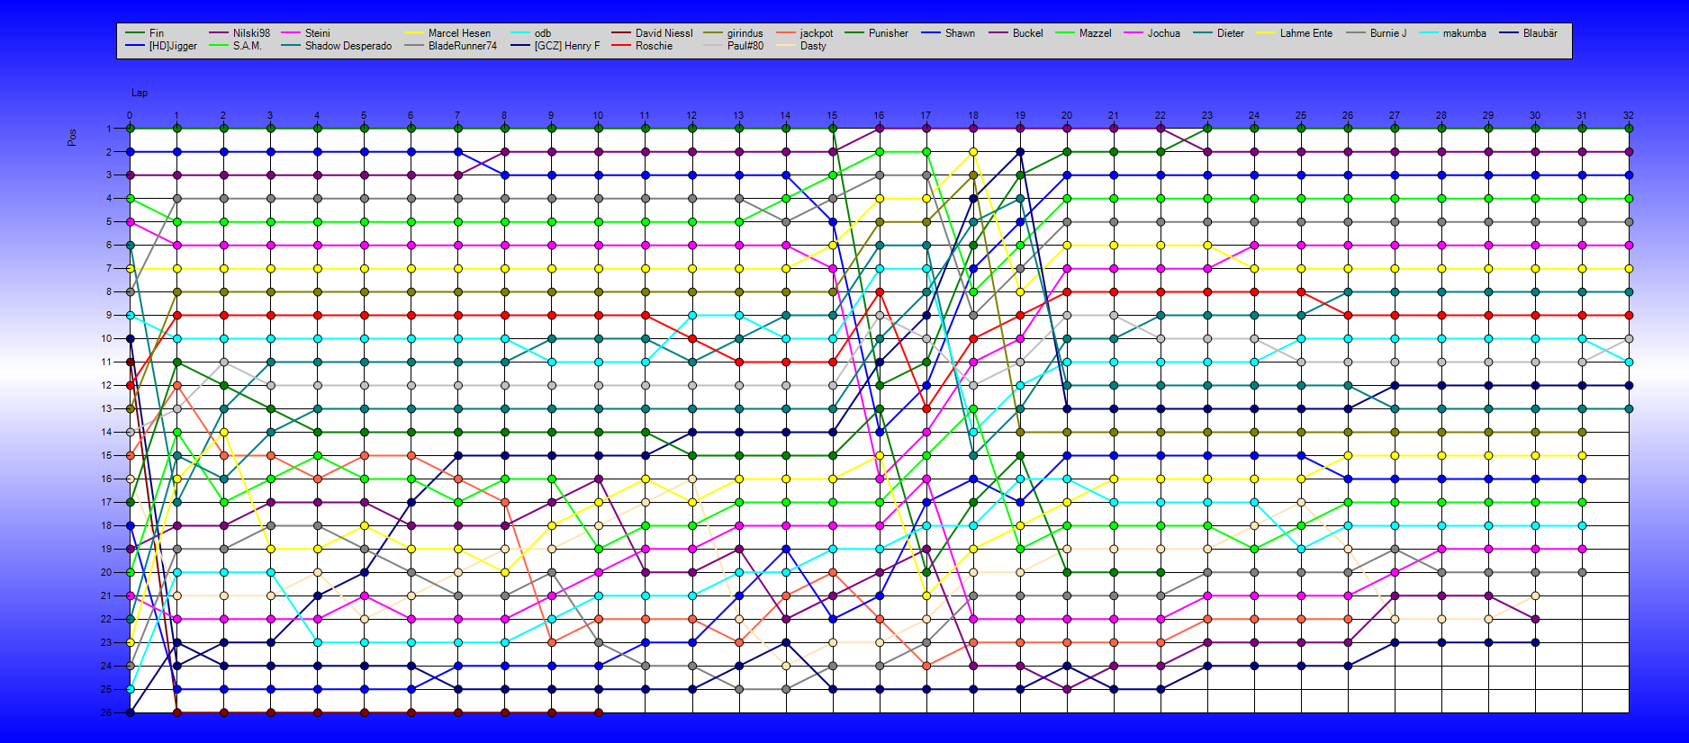Viewport: 1689px width, 743px height.
Task: Click position label 4 on Pos axis
Action: [109, 199]
